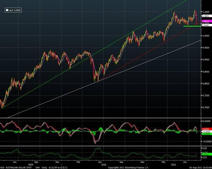Screen dimensions: 212x169
Task: Click the magenta '1.0610' price tag
Action: click(x=206, y=21)
